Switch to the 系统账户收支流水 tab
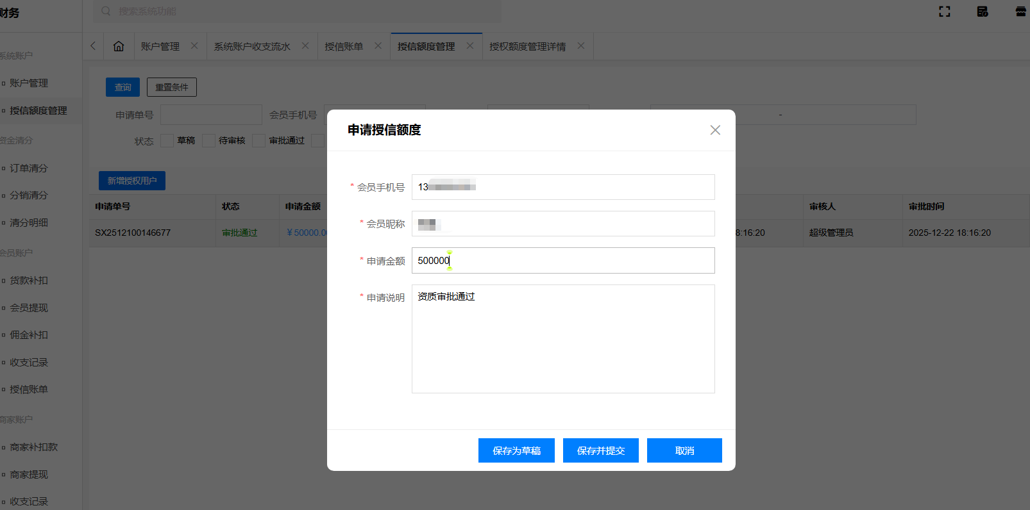 click(252, 46)
